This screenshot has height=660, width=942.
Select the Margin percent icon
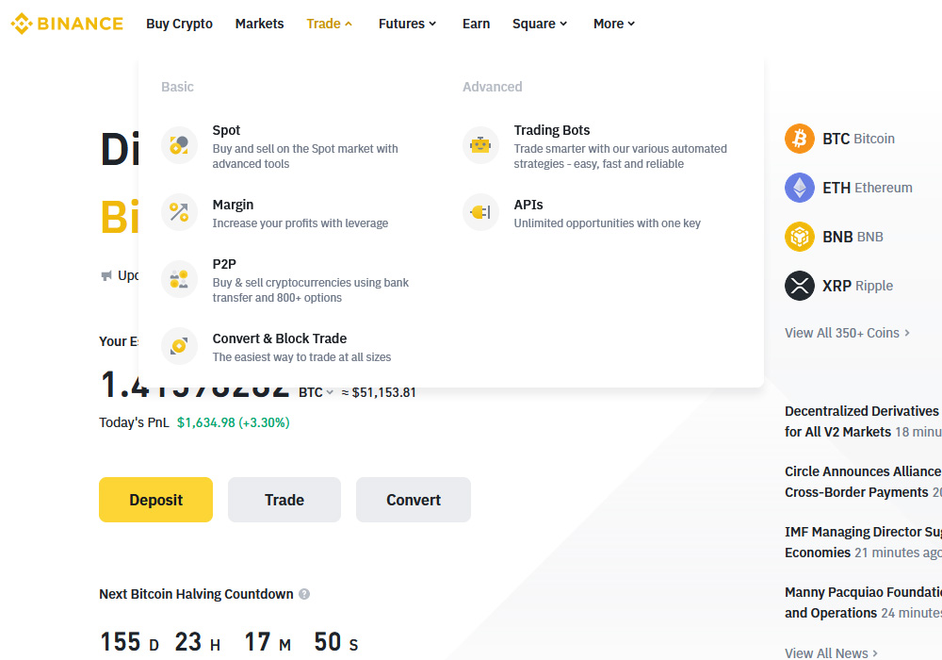(x=179, y=212)
